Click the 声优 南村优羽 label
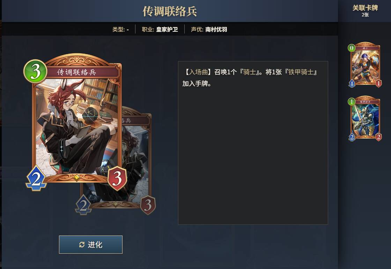 point(209,29)
